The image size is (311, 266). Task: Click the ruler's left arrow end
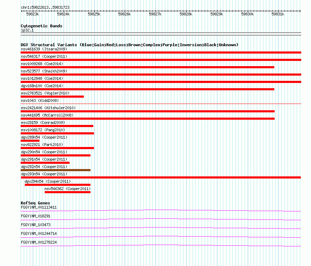coord(22,11)
